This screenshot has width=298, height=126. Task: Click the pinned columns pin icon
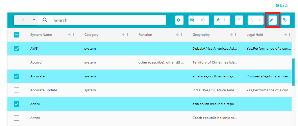218,20
